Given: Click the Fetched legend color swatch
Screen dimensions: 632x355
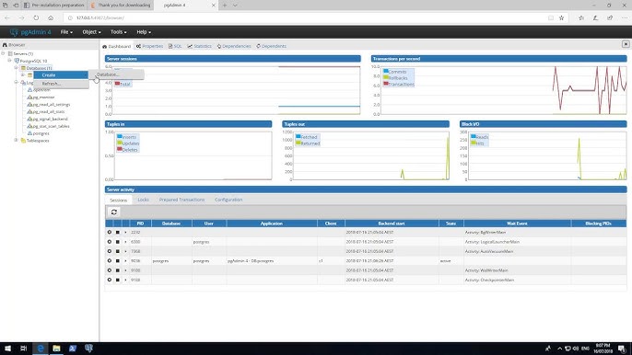Looking at the screenshot, I should [298, 137].
